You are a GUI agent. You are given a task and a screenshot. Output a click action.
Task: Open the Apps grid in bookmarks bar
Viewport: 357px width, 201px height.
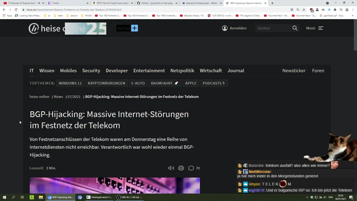(x=7, y=15)
